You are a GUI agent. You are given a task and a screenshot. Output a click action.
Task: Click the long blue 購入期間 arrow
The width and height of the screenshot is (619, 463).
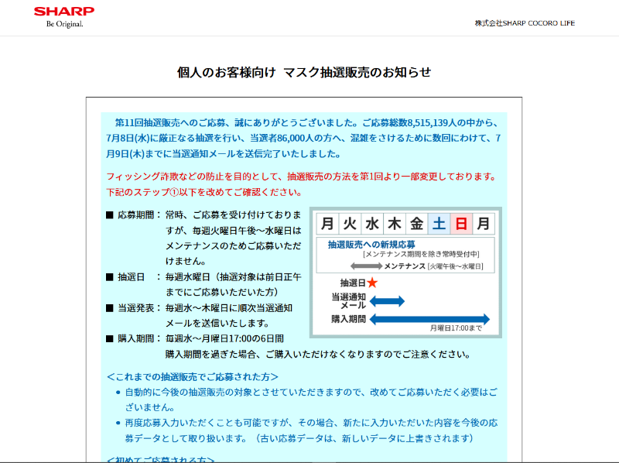click(429, 319)
